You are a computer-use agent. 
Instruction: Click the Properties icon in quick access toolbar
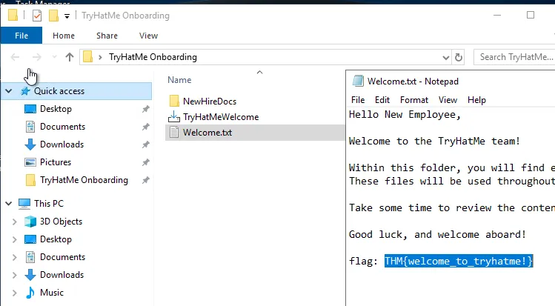pos(36,16)
